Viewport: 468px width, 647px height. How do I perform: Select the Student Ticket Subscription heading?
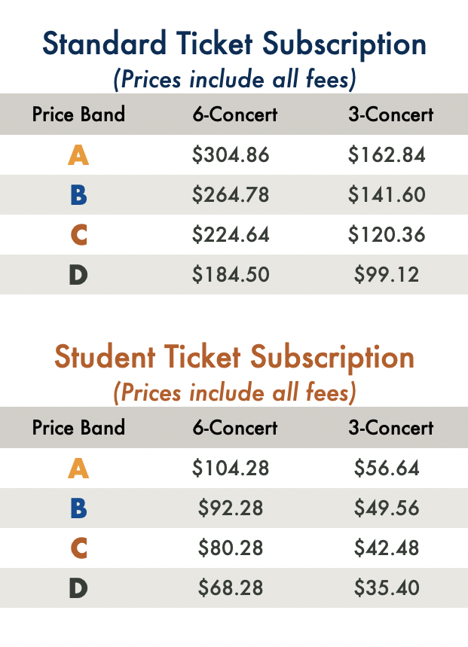pos(234,358)
